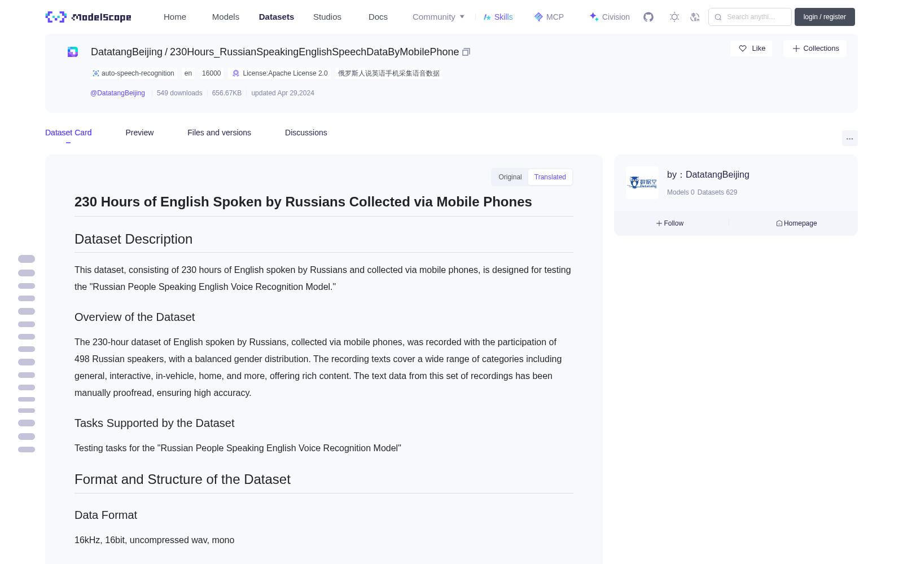This screenshot has height=564, width=903.
Task: Select the Dataset Card tab
Action: pyautogui.click(x=68, y=133)
